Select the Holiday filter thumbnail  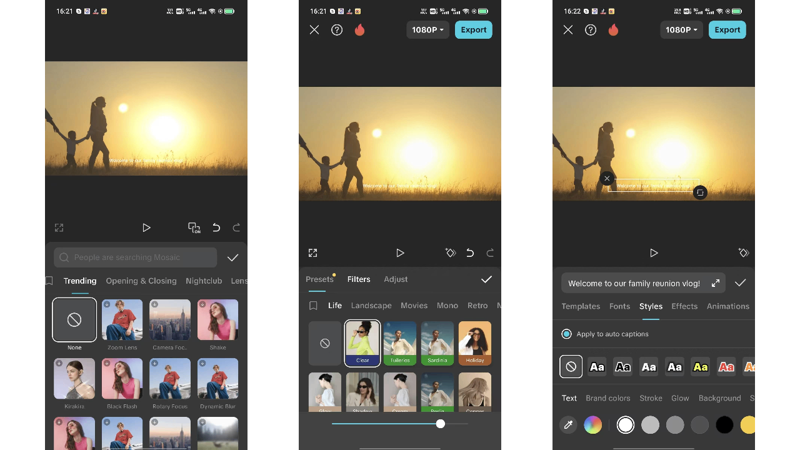coord(475,342)
